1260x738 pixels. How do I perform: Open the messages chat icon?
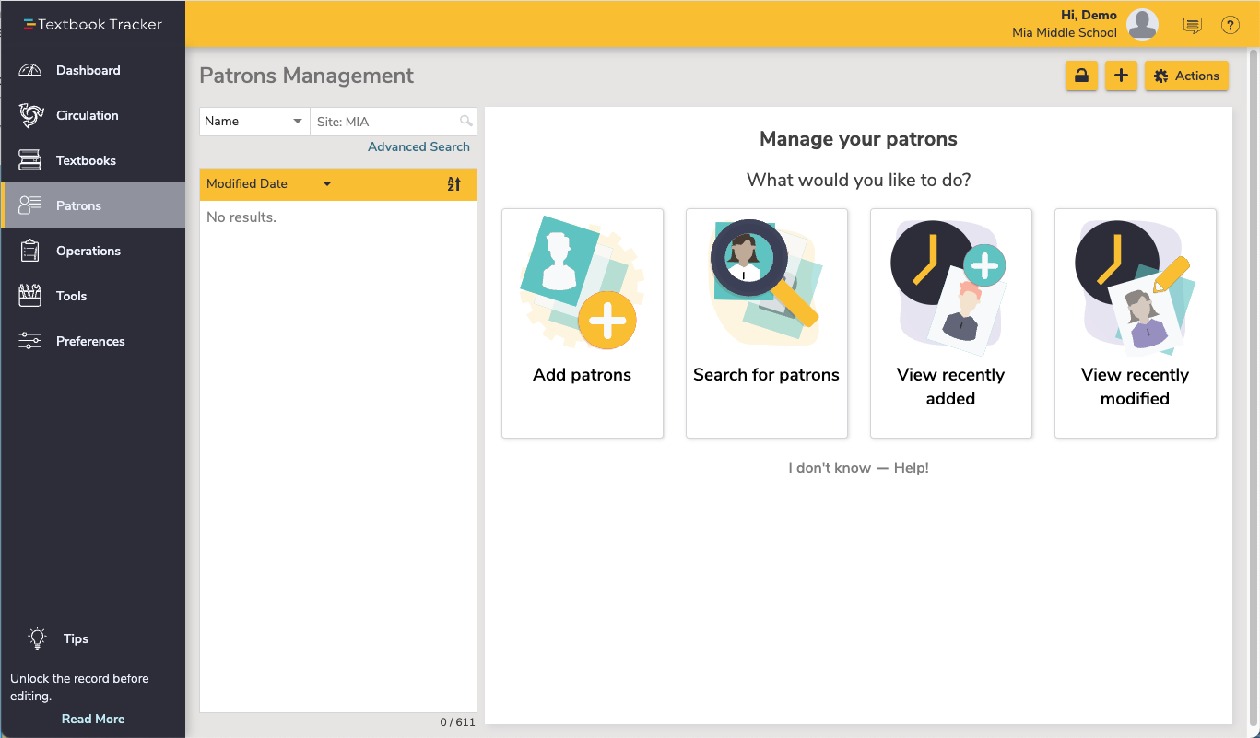click(x=1192, y=26)
